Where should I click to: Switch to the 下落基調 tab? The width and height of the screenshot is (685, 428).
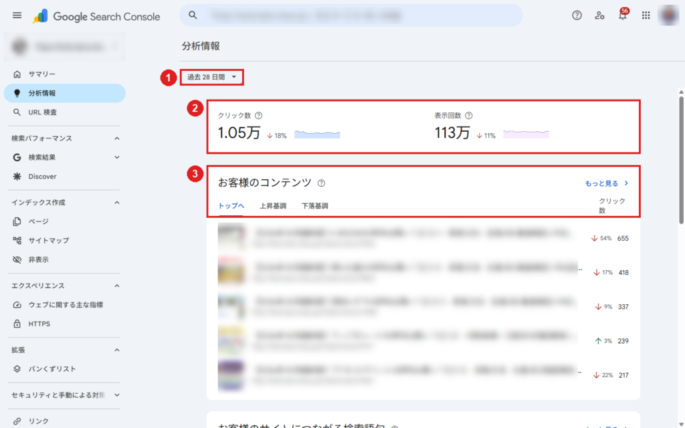point(314,206)
